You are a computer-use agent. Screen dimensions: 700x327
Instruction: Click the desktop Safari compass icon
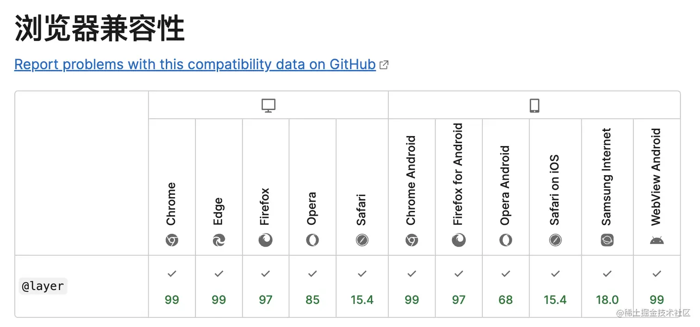pos(362,240)
